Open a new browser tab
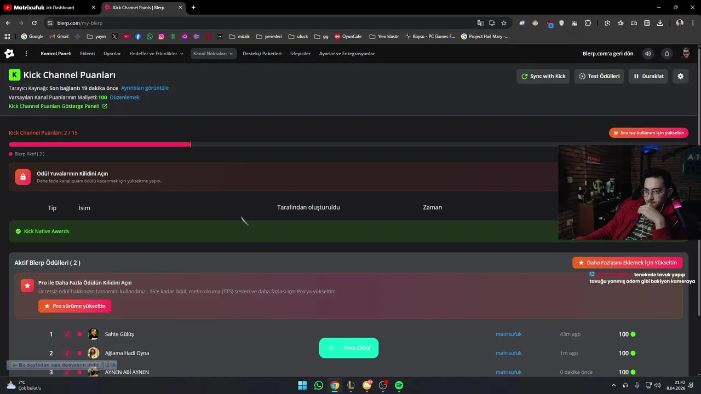Screen dimensions: 701x394 pyautogui.click(x=193, y=8)
